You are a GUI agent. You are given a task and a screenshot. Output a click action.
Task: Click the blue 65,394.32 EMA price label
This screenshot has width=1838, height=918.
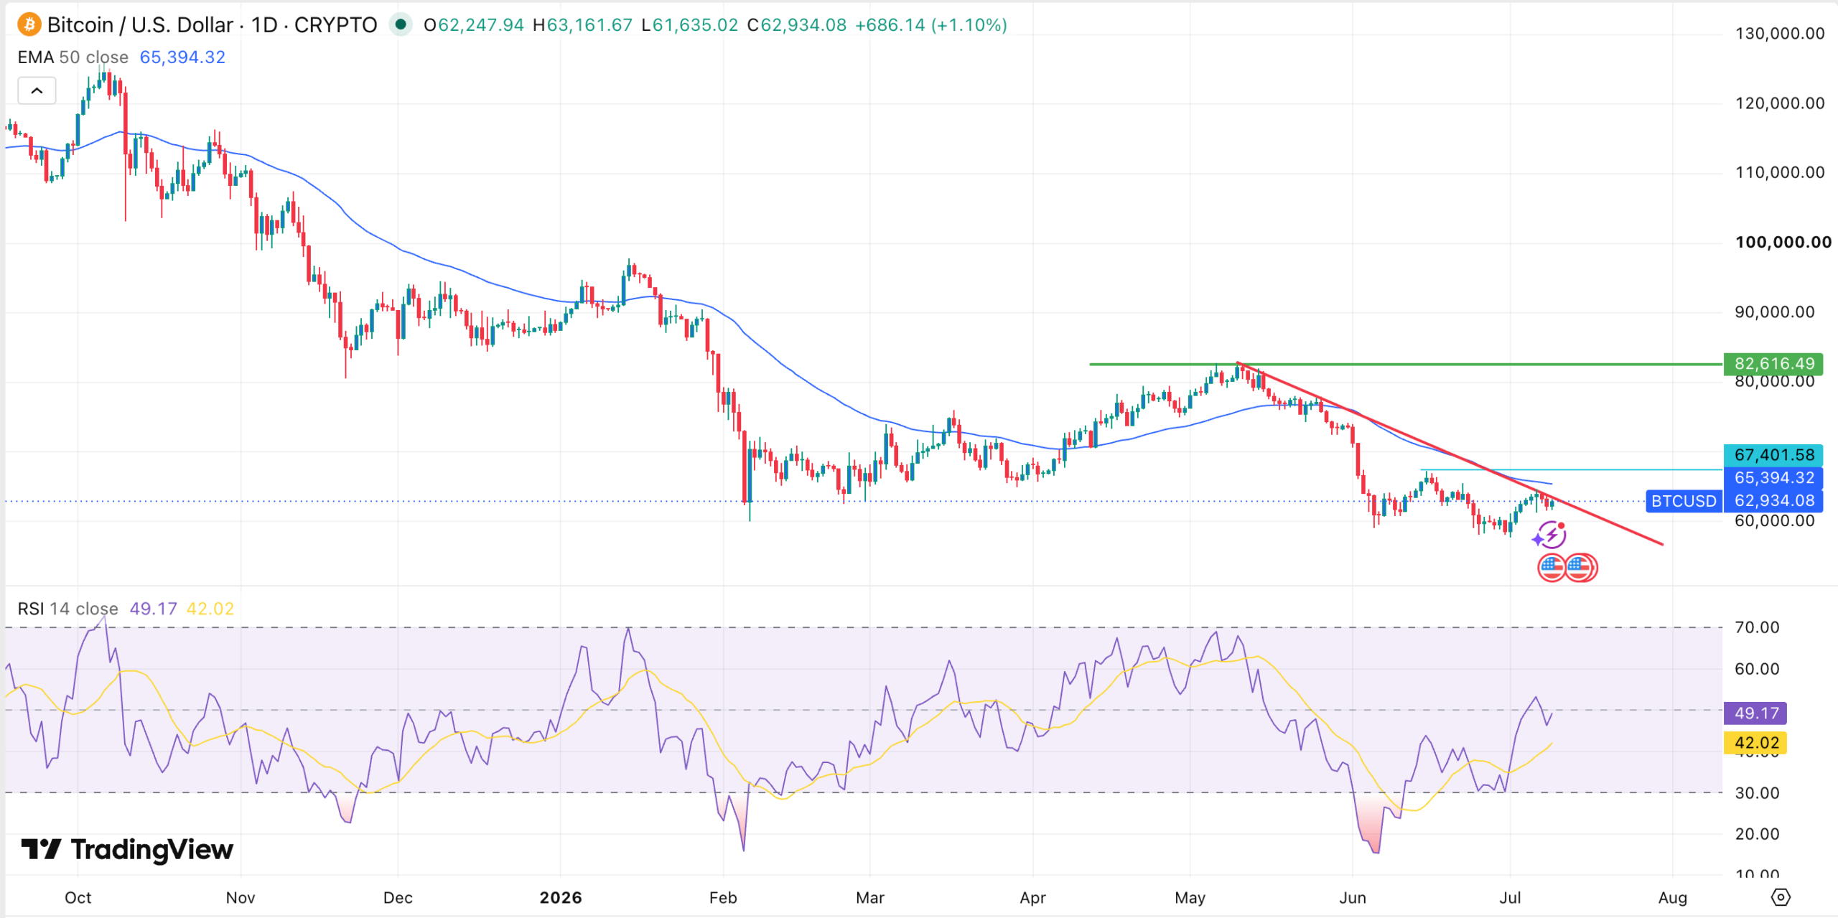[1773, 478]
